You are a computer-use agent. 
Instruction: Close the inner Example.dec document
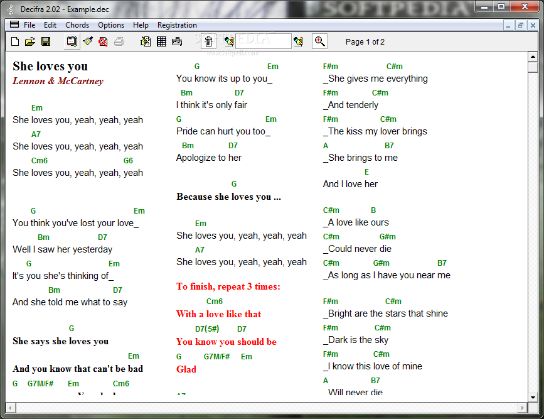pyautogui.click(x=533, y=25)
